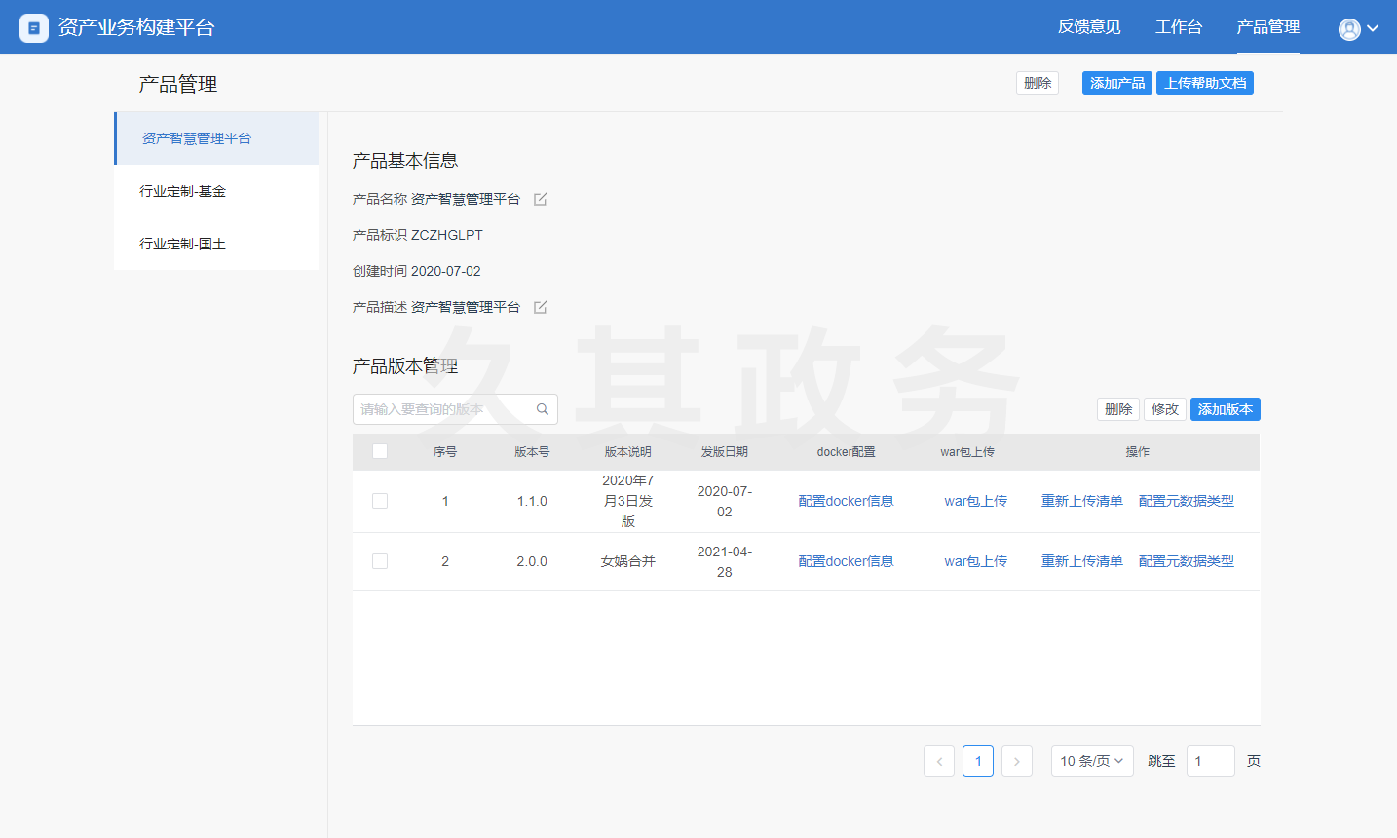This screenshot has width=1397, height=838.
Task: Go to the next page arrow
Action: tap(1016, 761)
